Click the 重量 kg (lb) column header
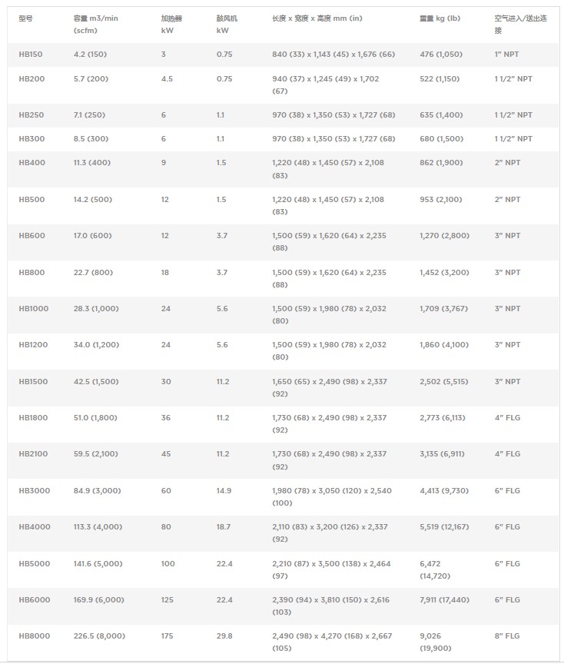The width and height of the screenshot is (564, 667). 440,18
